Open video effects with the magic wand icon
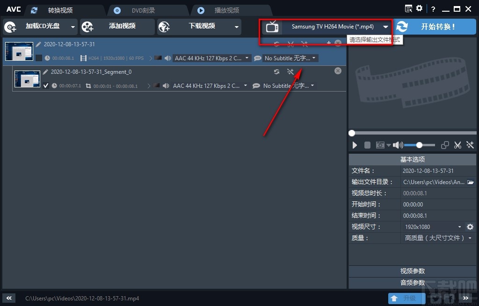Screen dimensions: 479x306 (470, 145)
